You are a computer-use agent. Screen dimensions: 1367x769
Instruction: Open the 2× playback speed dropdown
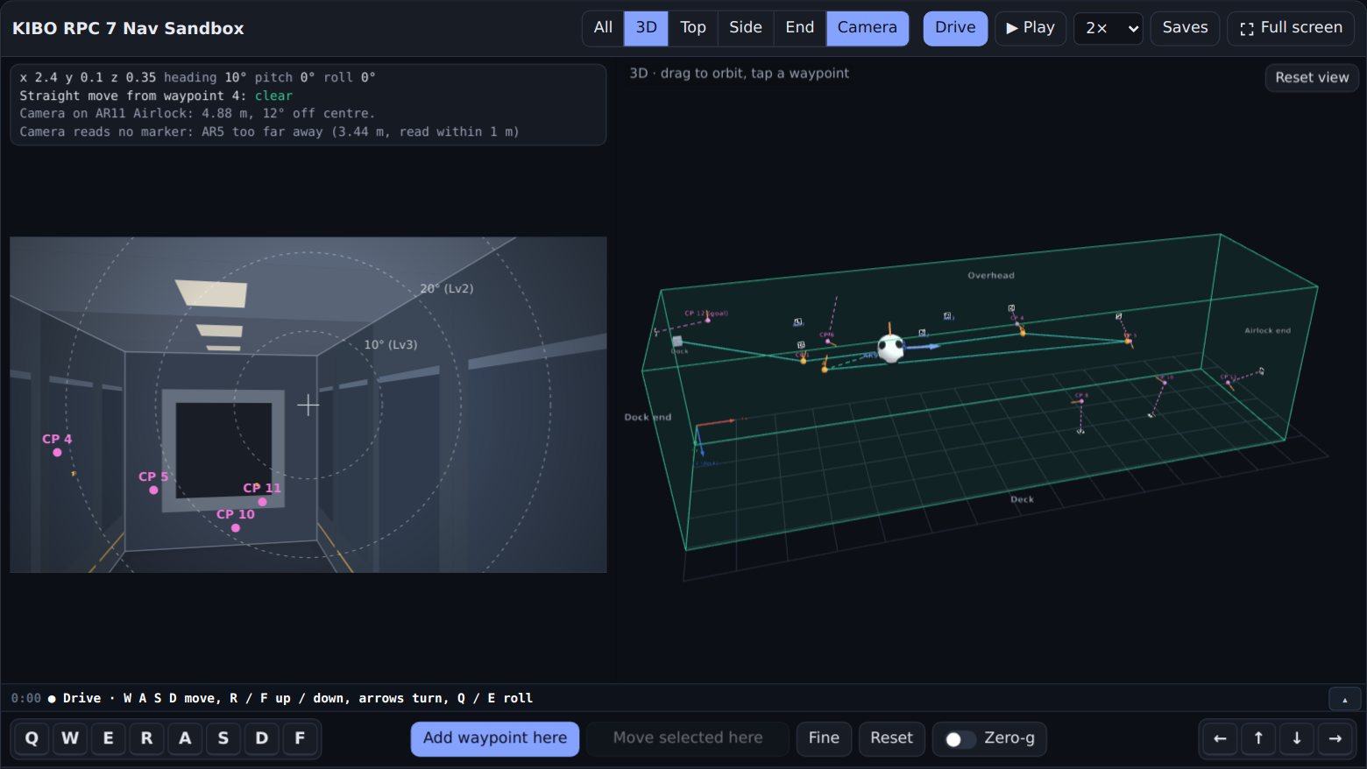1108,28
